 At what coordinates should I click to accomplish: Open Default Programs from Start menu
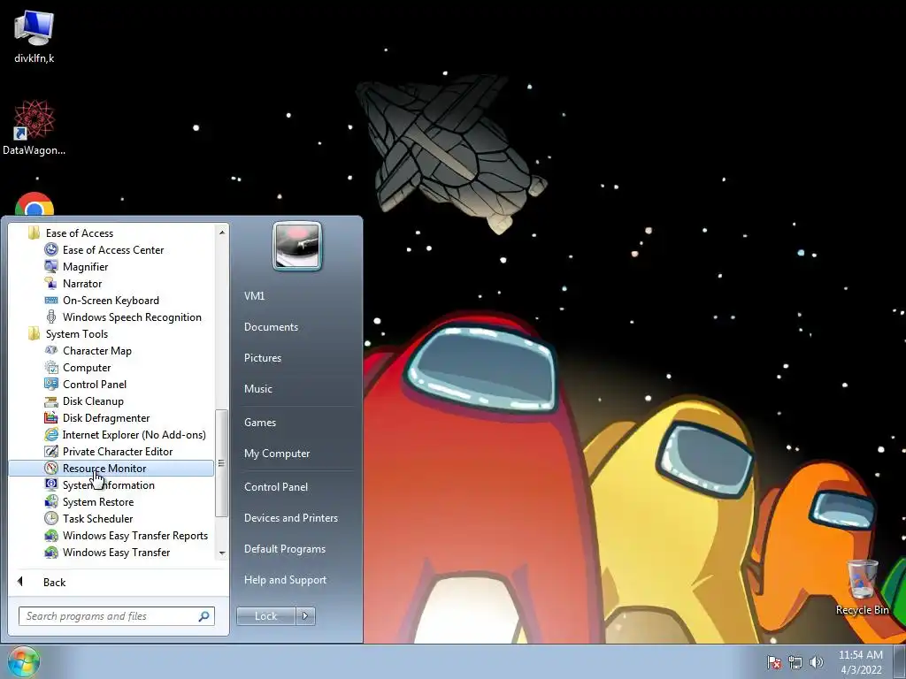(x=284, y=549)
